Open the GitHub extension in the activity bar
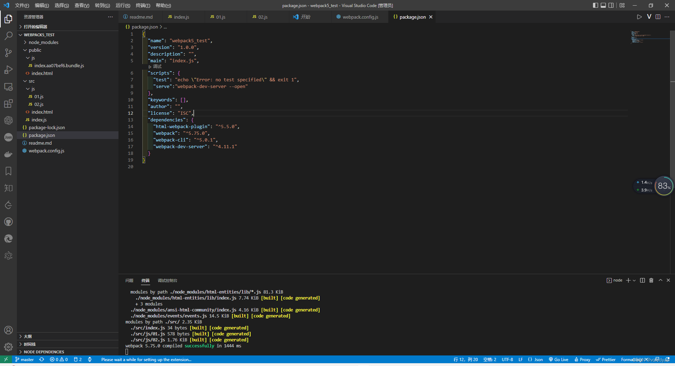The image size is (675, 366). pyautogui.click(x=8, y=222)
